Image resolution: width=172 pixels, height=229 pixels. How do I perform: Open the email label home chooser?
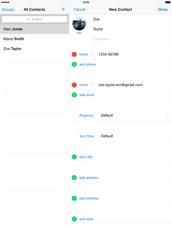pyautogui.click(x=86, y=85)
